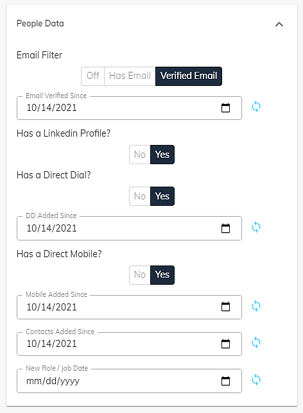Reset the Contacts Added Since date
Viewport: 303px width, 413px height.
click(x=255, y=342)
